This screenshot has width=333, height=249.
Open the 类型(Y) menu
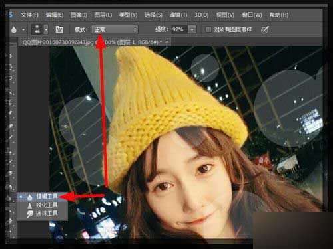click(x=128, y=15)
